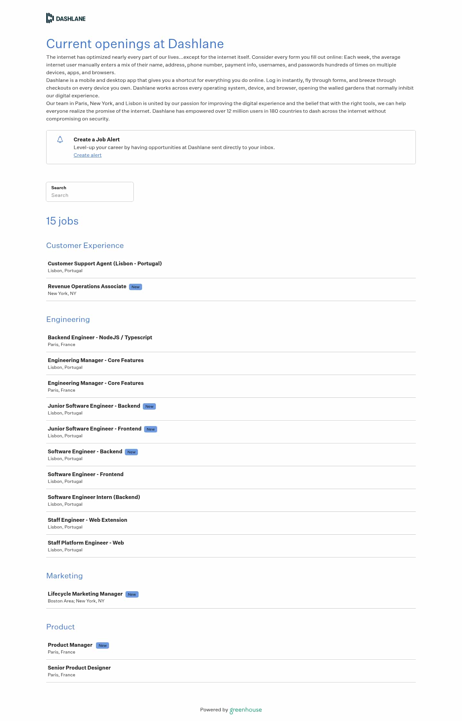
Task: Open Software Engineer - Frontend listing
Action: coord(85,474)
